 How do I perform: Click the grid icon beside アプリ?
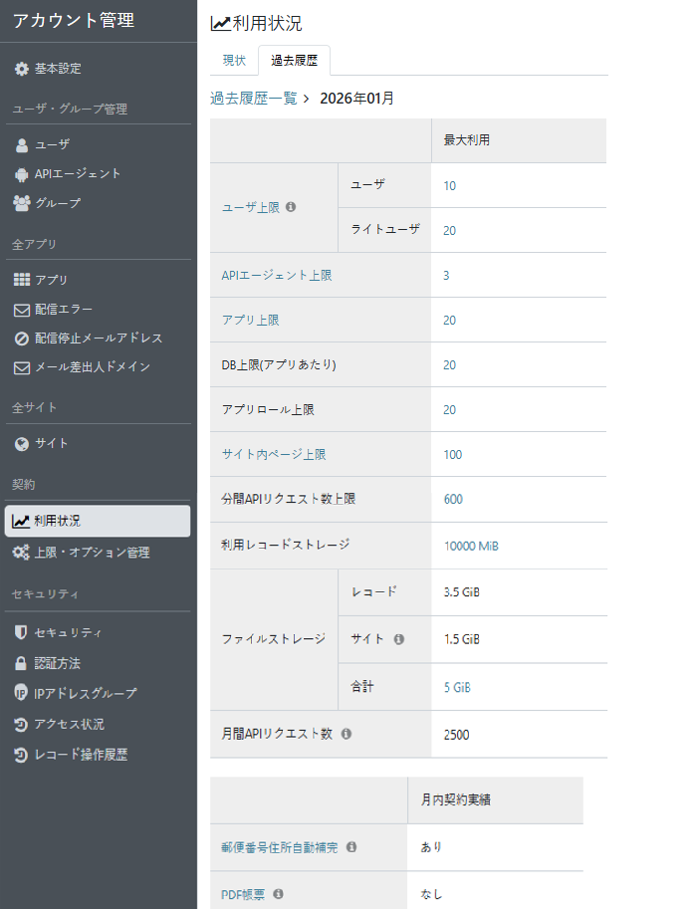pos(22,280)
